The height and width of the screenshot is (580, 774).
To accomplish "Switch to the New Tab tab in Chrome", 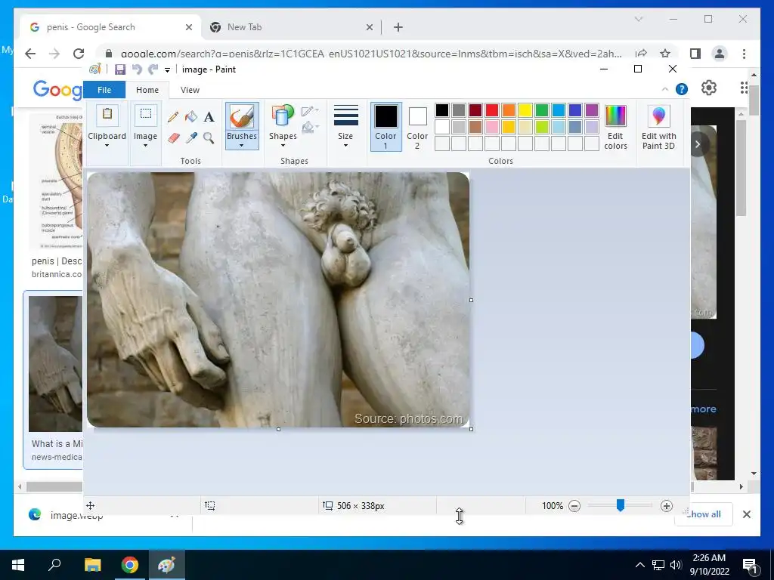I will point(291,27).
